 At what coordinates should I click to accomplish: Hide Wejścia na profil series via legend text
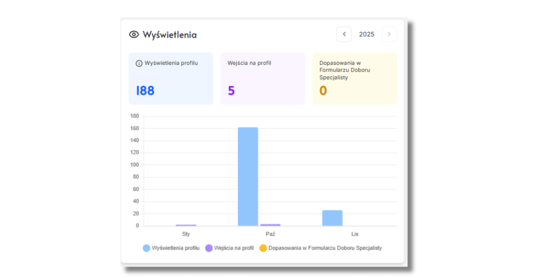234,248
